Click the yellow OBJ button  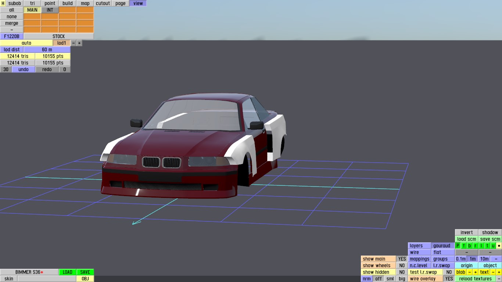[85, 279]
